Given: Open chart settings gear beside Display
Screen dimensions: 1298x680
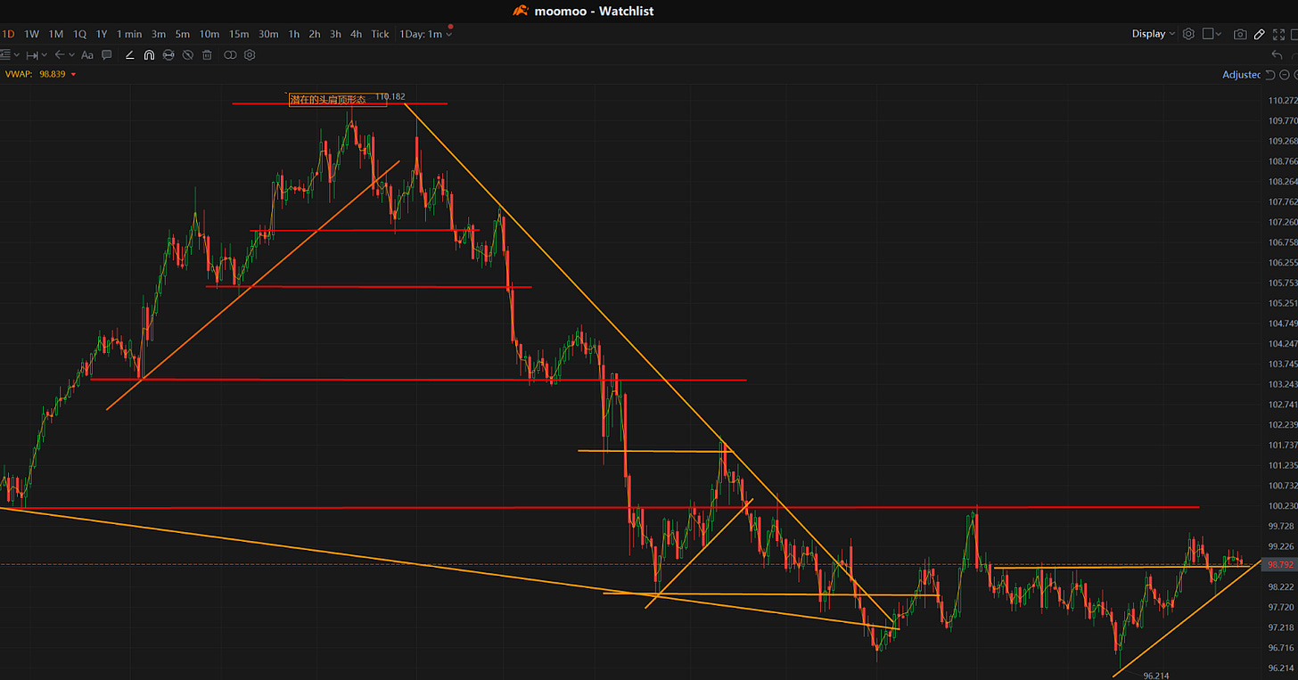Looking at the screenshot, I should click(x=1188, y=34).
